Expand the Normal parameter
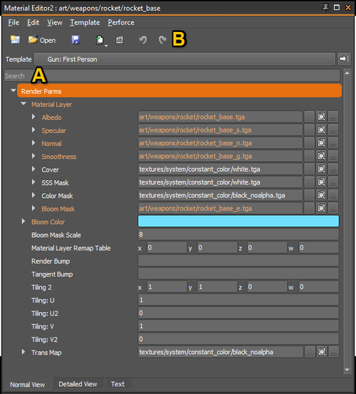This screenshot has width=356, height=394. tap(33, 142)
